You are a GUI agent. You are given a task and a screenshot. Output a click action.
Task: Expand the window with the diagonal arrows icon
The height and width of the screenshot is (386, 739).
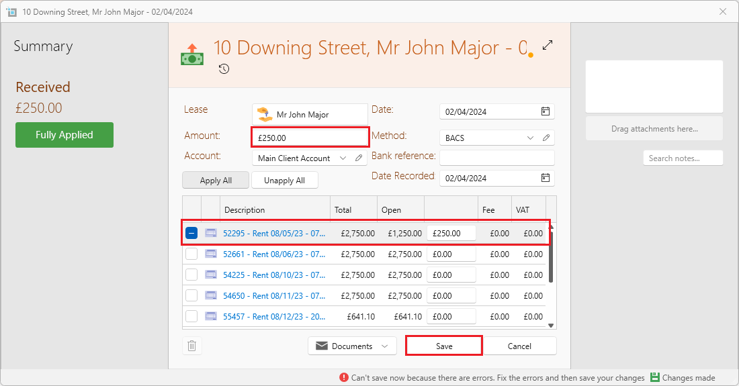tap(547, 45)
